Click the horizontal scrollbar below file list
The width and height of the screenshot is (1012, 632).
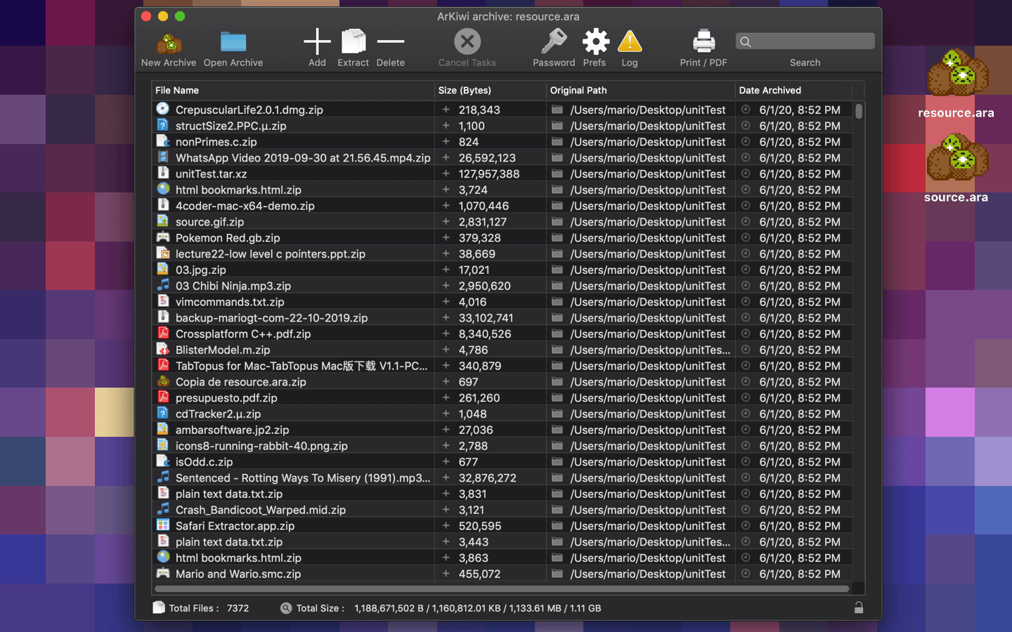point(501,588)
